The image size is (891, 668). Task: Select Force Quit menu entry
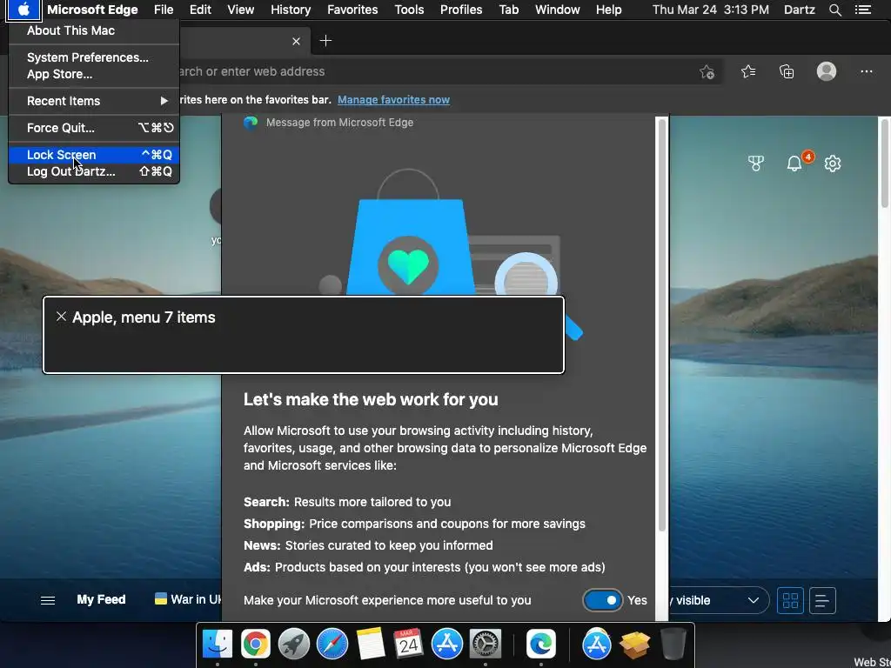(94, 128)
